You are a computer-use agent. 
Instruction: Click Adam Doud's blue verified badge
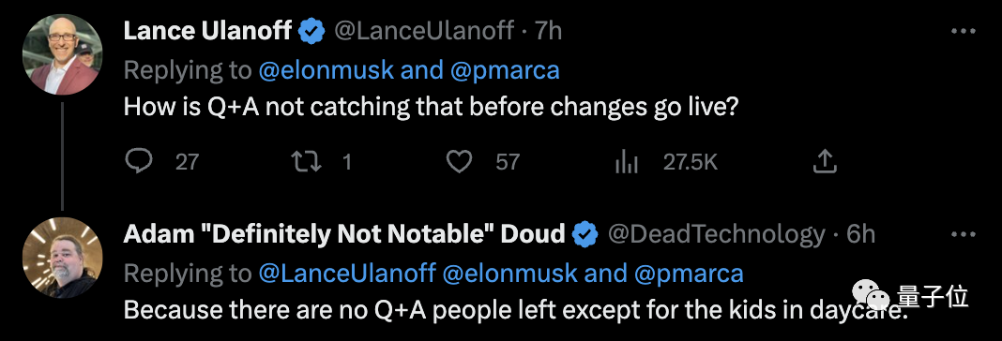point(584,234)
